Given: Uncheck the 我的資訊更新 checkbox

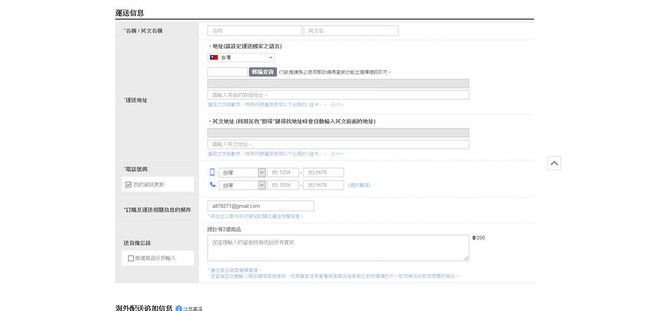Looking at the screenshot, I should pos(128,185).
